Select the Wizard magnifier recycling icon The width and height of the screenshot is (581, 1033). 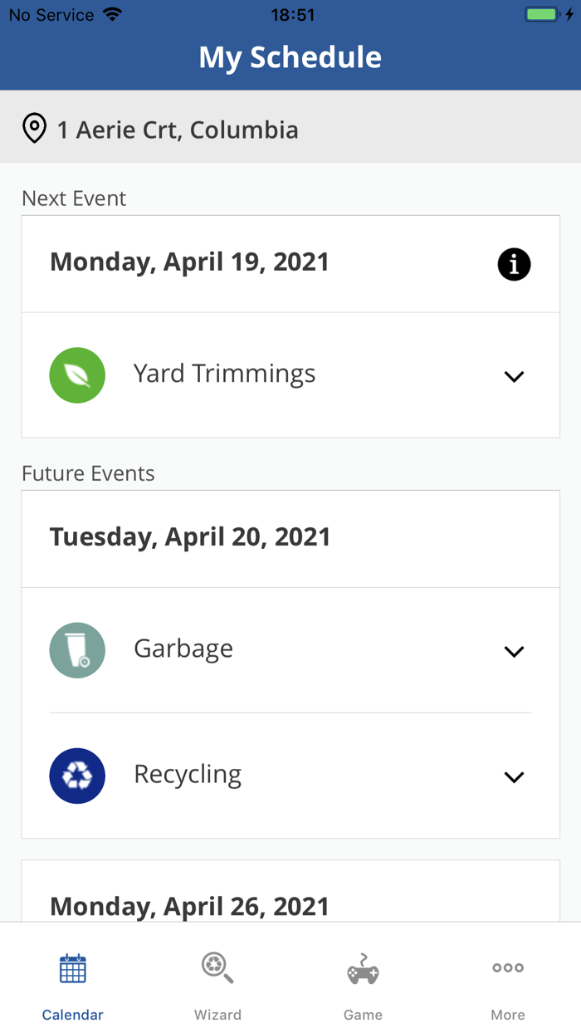217,967
